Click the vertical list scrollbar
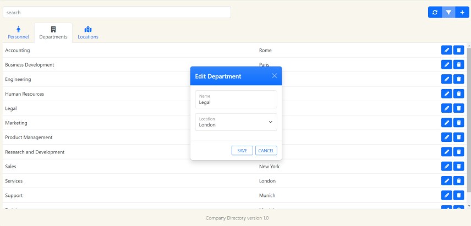The height and width of the screenshot is (226, 471). point(469,120)
